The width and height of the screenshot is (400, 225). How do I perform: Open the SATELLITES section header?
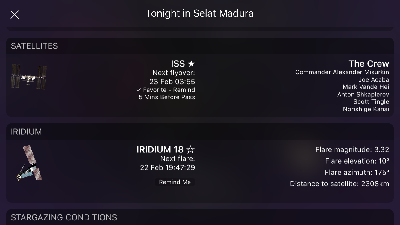coord(34,46)
